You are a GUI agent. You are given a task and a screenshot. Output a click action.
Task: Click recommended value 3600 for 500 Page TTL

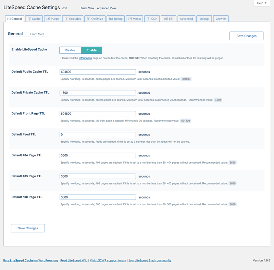click(x=233, y=204)
